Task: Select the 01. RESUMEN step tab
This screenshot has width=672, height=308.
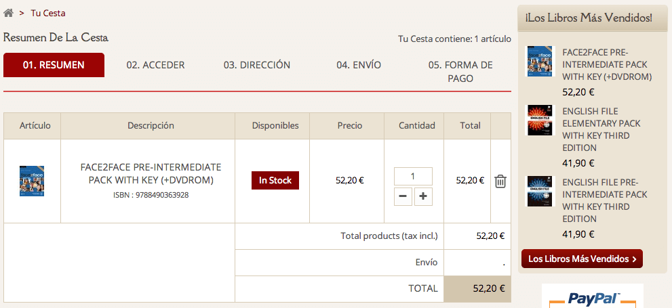Action: point(54,65)
